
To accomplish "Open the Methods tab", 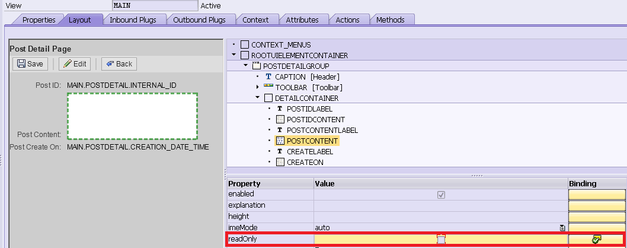I will [x=391, y=20].
